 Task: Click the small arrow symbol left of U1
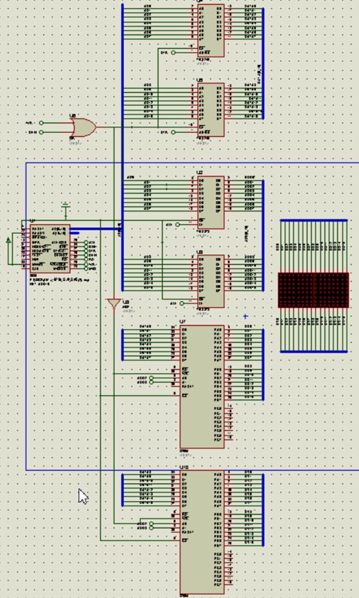coord(9,241)
